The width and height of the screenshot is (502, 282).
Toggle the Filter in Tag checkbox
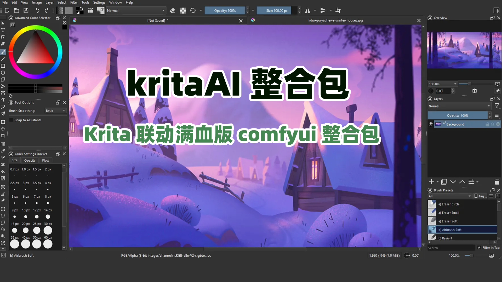pyautogui.click(x=479, y=248)
